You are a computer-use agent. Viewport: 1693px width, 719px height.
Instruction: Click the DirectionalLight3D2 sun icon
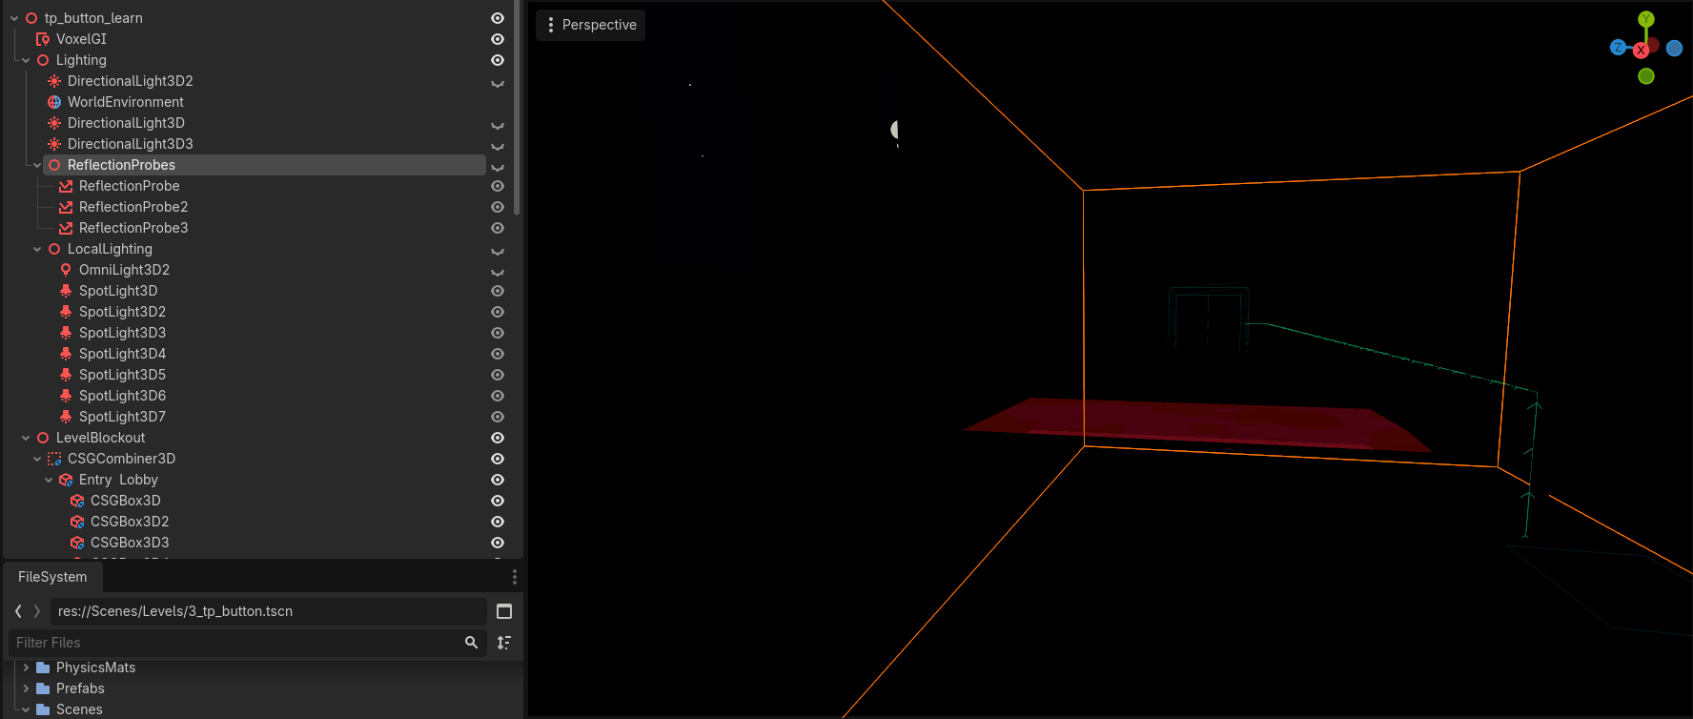click(54, 81)
